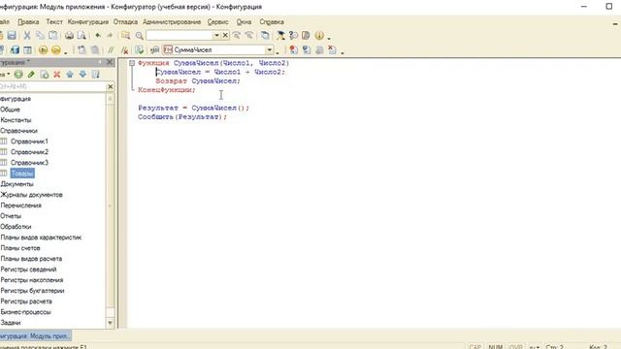This screenshot has width=621, height=349.
Task: Click the breakpoint toggle icon
Action: tap(293, 50)
